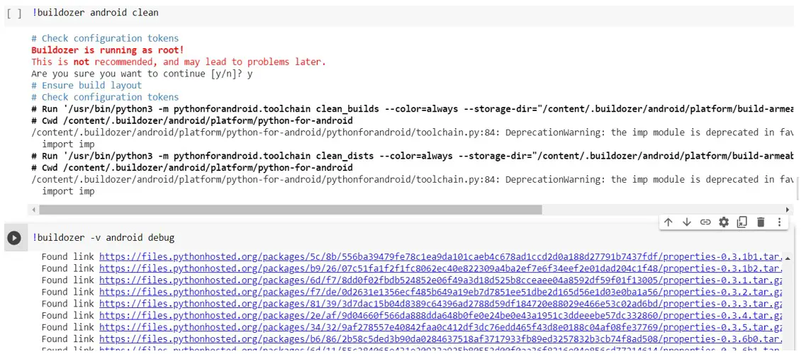Viewport: 806px width, 359px height.
Task: Delete cell with the trash icon
Action: tap(761, 222)
